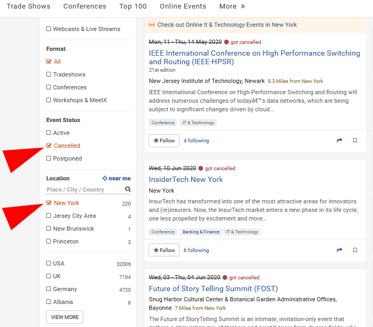Bookmark the IEEE-HPSR conference event
This screenshot has width=373, height=327.
point(355,141)
